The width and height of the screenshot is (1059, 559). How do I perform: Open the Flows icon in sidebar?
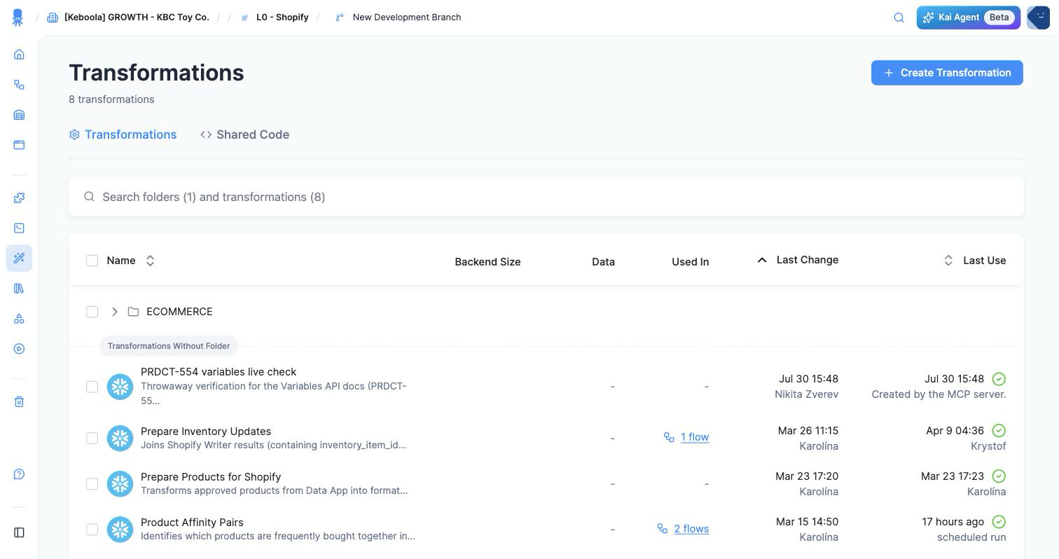(x=19, y=85)
